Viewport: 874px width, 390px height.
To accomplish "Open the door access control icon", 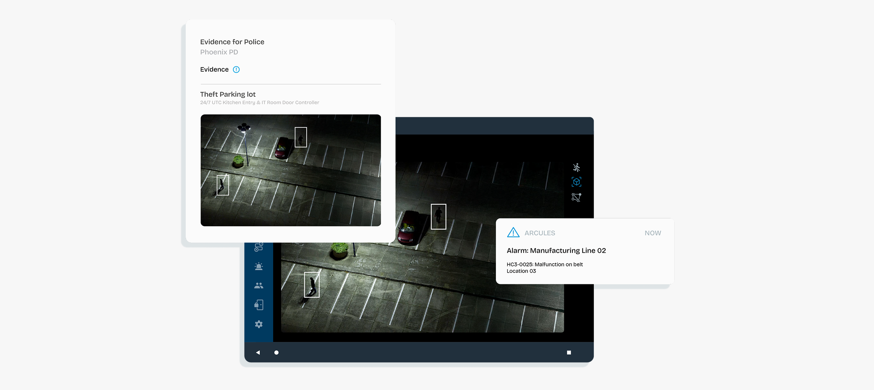I will pos(259,305).
